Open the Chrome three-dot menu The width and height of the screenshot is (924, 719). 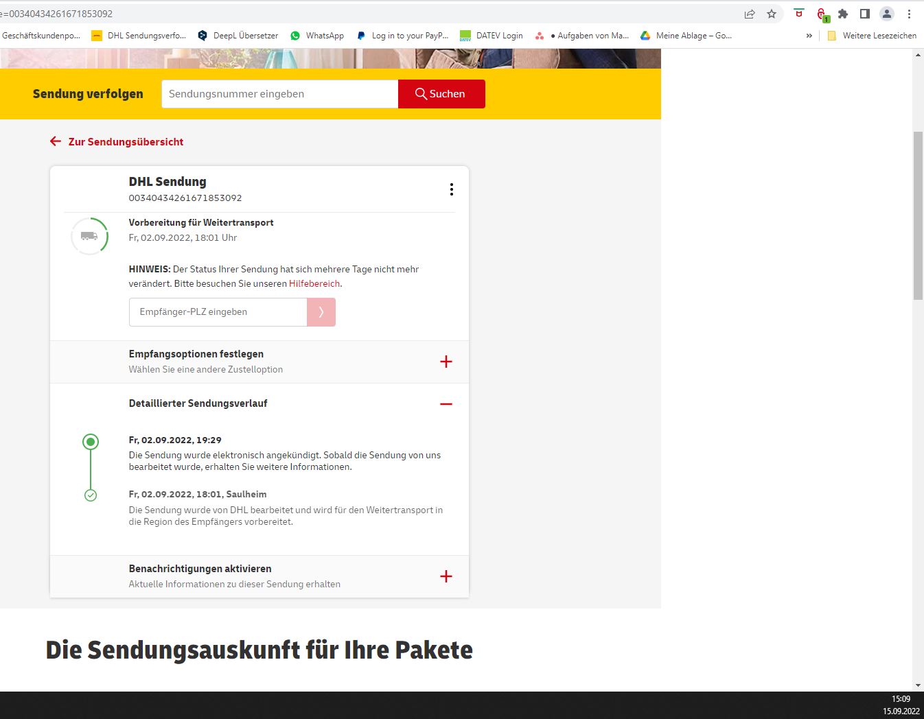point(909,14)
